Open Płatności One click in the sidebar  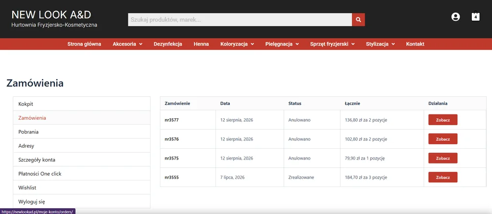click(x=82, y=174)
